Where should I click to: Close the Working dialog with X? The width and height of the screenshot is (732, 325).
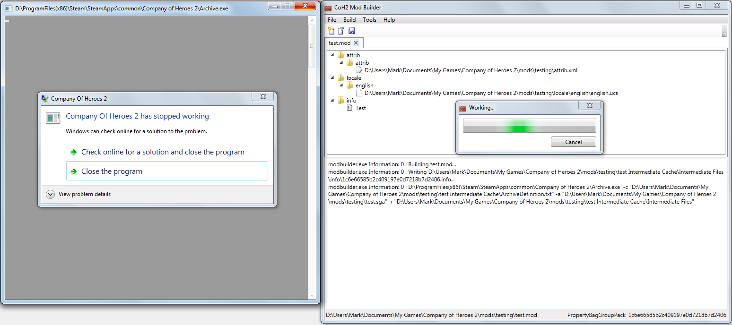pos(590,106)
